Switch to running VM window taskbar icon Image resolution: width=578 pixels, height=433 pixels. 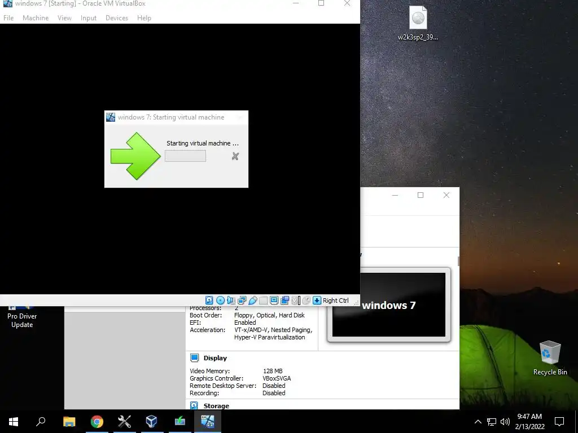pyautogui.click(x=208, y=422)
